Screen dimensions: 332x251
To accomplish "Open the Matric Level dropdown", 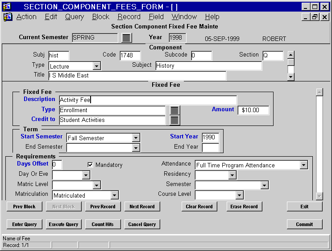I will (x=96, y=185).
